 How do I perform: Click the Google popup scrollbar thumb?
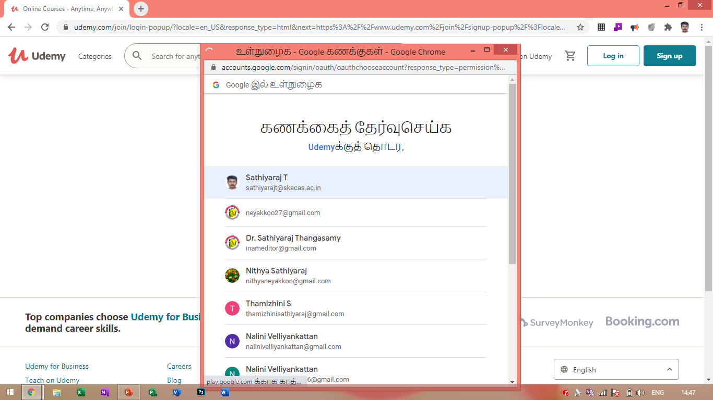coord(512,173)
